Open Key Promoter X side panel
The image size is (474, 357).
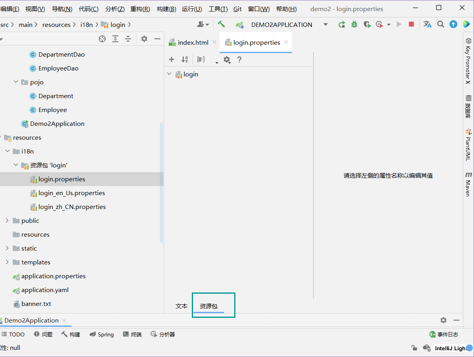468,61
